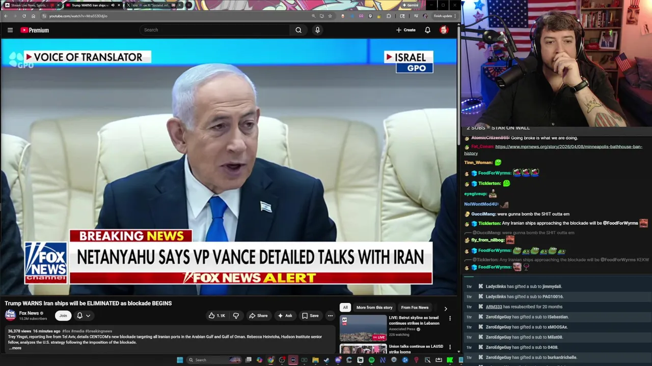Click the Chrome address bar URL
The width and height of the screenshot is (652, 366).
coord(78,16)
